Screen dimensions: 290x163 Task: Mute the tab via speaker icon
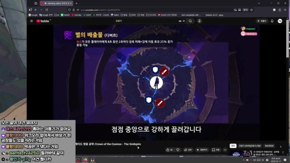pyautogui.click(x=46, y=3)
